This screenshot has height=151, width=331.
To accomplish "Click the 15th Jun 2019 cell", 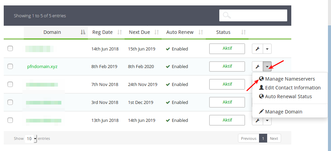I will coord(142,49).
